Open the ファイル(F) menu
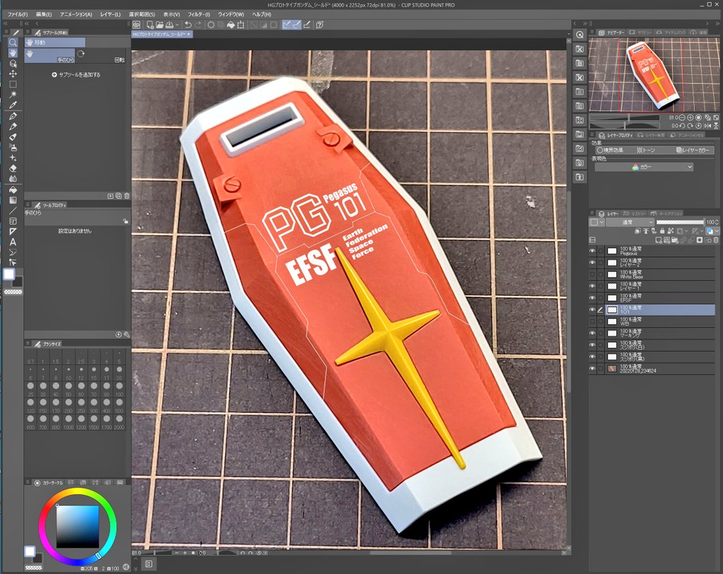The width and height of the screenshot is (723, 574). point(18,14)
